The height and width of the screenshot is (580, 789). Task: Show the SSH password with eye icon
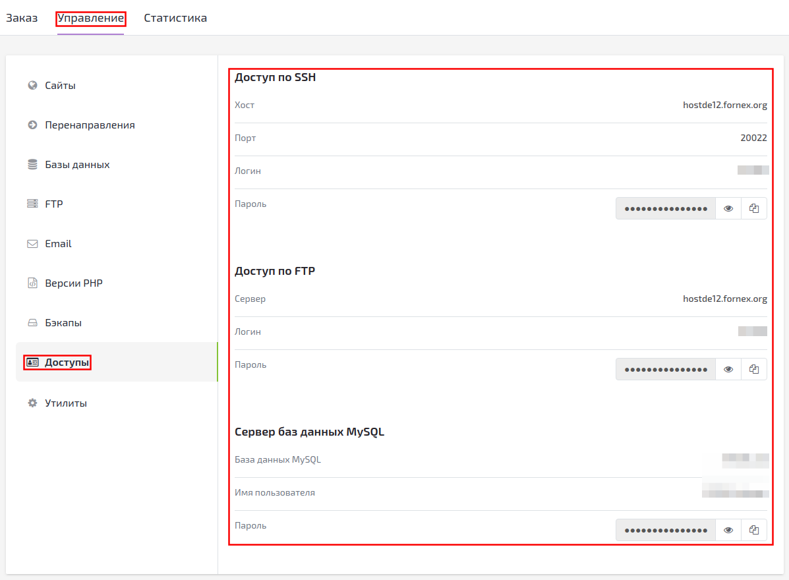(x=728, y=208)
